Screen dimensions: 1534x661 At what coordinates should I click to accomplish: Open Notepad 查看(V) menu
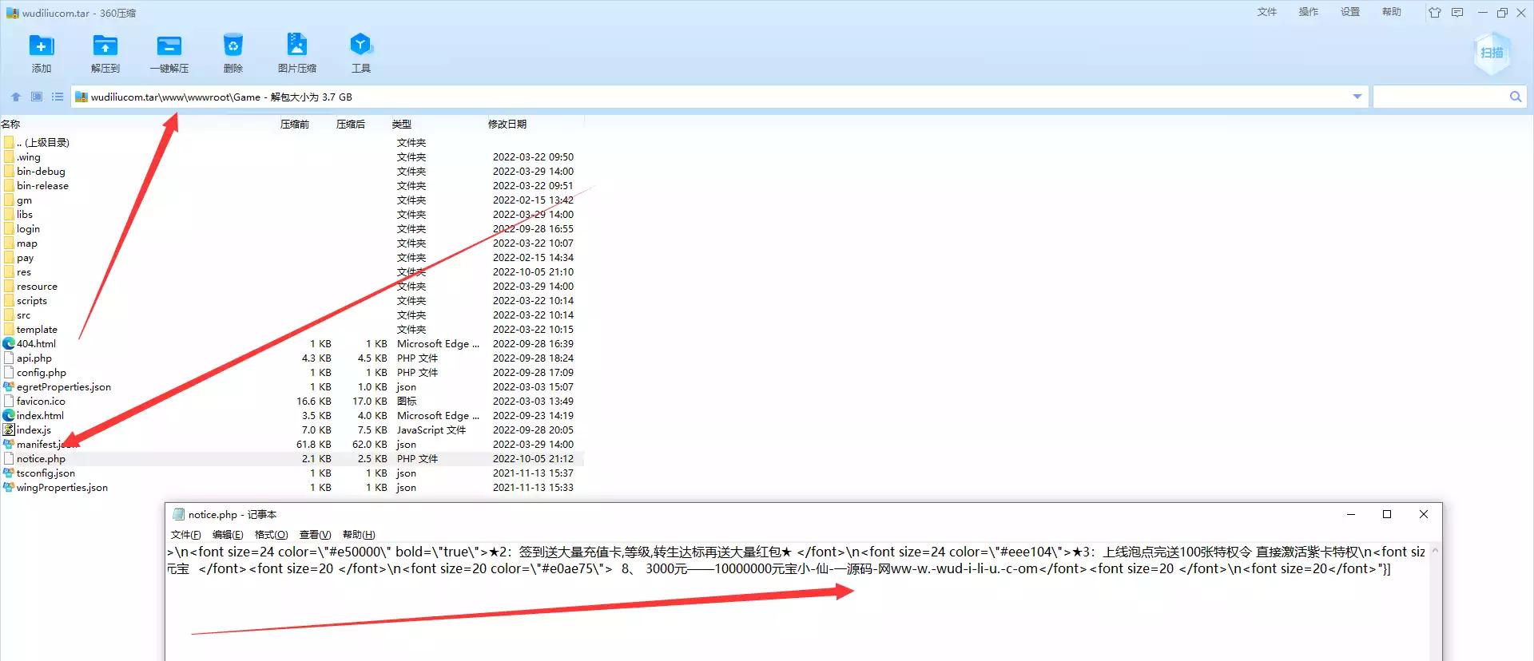(315, 535)
